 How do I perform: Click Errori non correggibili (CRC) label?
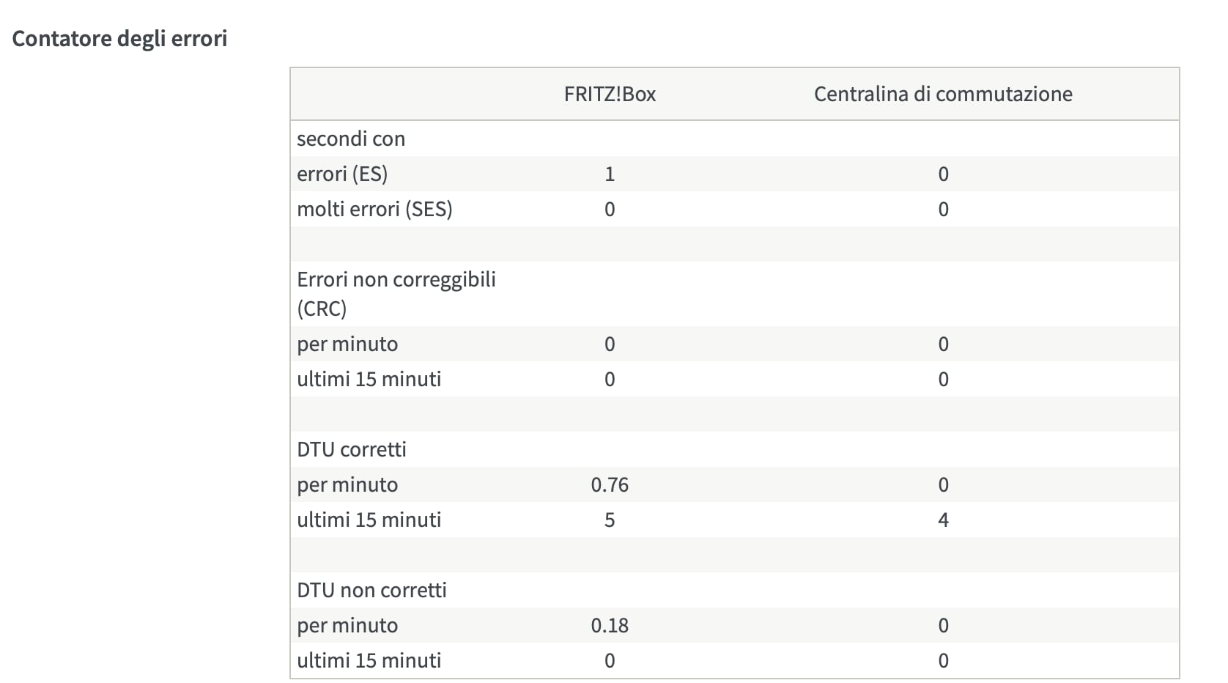click(396, 293)
